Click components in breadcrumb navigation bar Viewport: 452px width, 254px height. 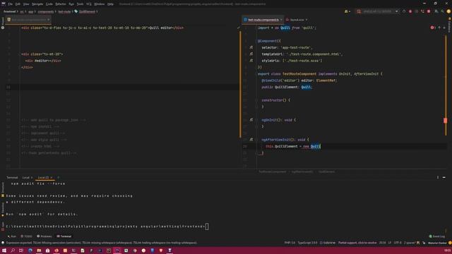click(45, 11)
